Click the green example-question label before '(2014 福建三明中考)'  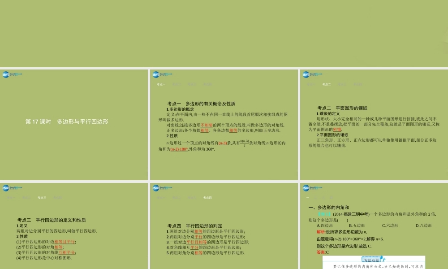tap(324, 214)
